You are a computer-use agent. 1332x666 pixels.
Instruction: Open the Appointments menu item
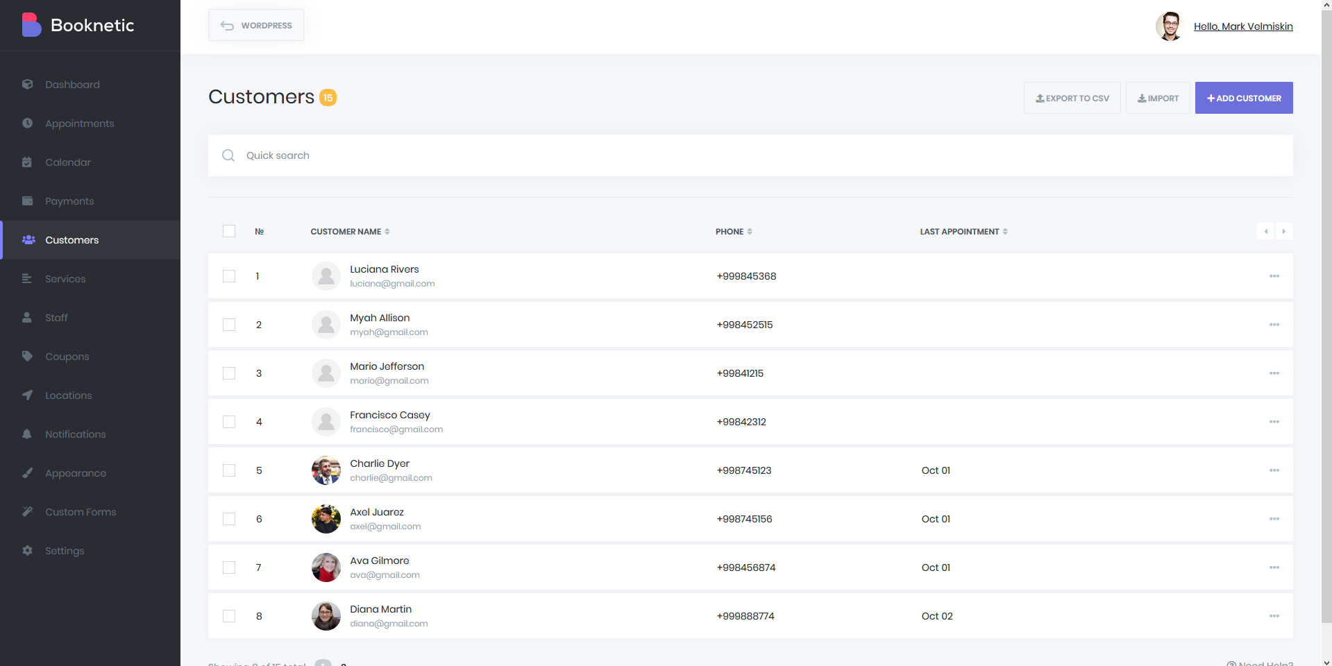coord(90,123)
